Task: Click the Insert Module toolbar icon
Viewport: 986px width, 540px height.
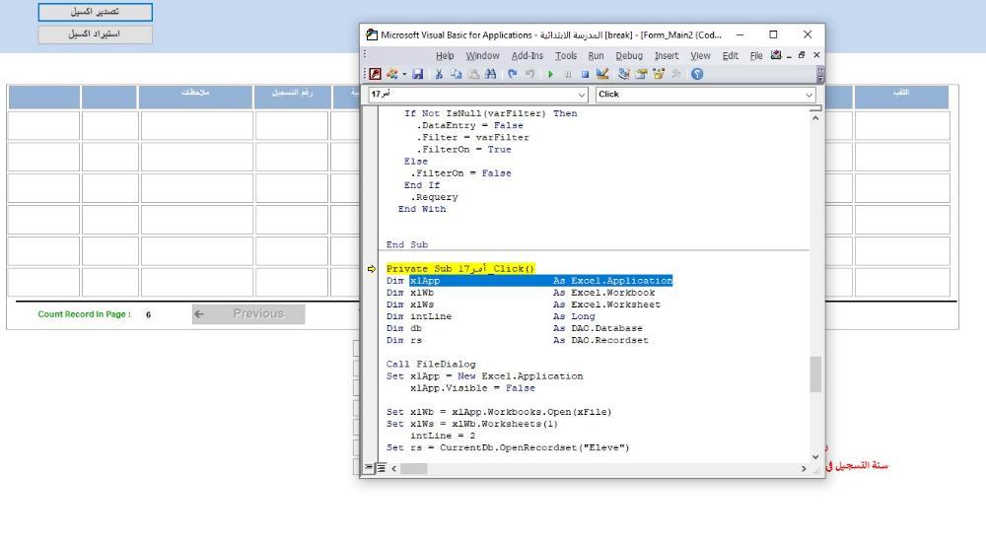Action: [x=392, y=74]
